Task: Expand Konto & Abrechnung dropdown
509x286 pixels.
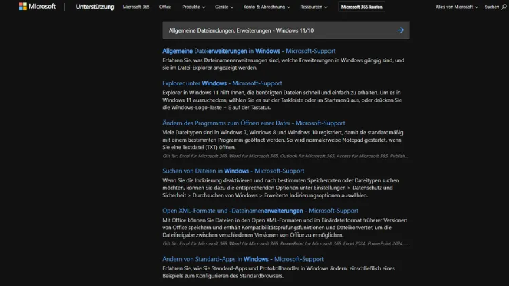Action: (267, 7)
